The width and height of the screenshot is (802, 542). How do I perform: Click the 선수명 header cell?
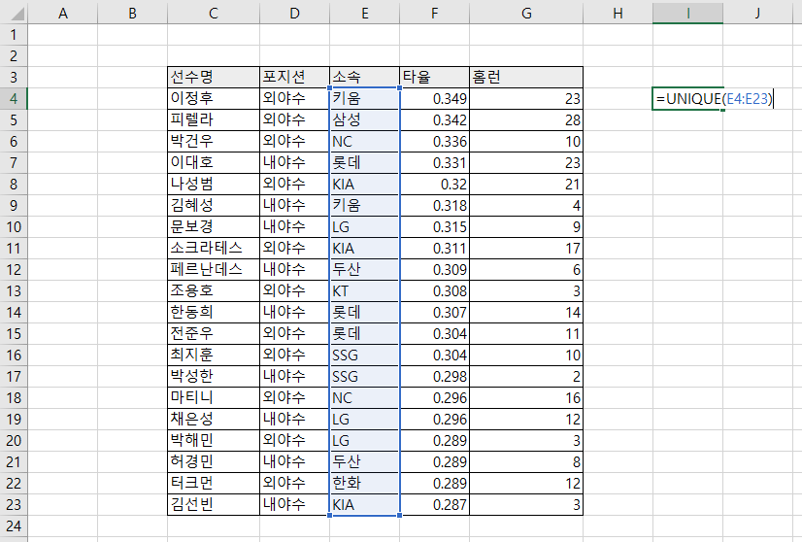coord(214,78)
